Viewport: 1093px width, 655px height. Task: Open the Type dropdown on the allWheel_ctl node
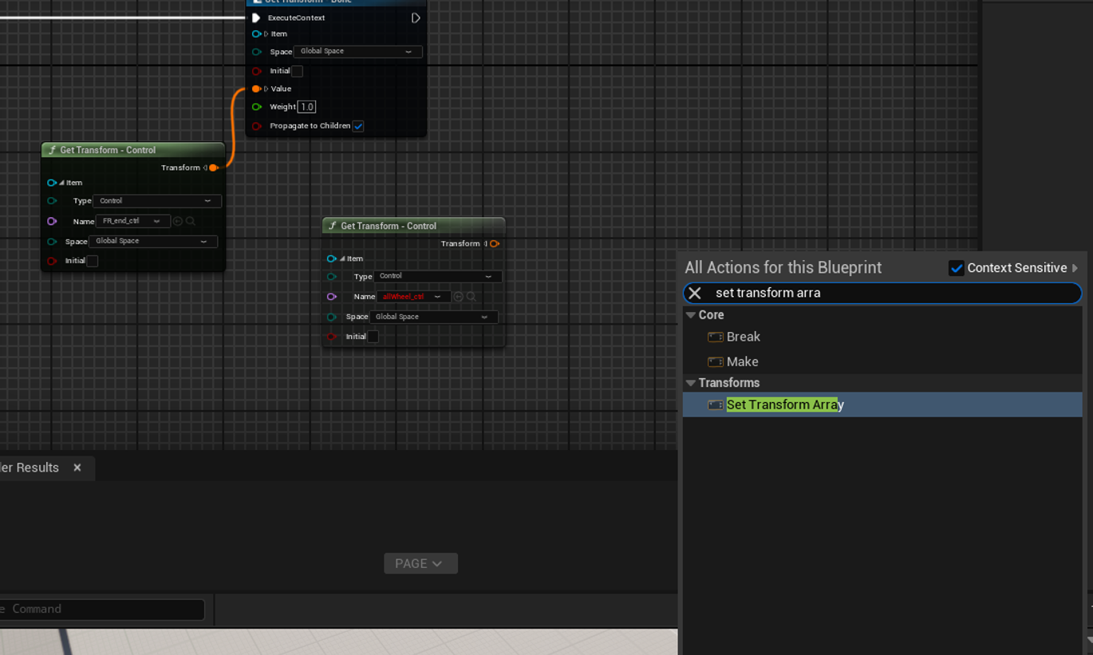point(438,277)
